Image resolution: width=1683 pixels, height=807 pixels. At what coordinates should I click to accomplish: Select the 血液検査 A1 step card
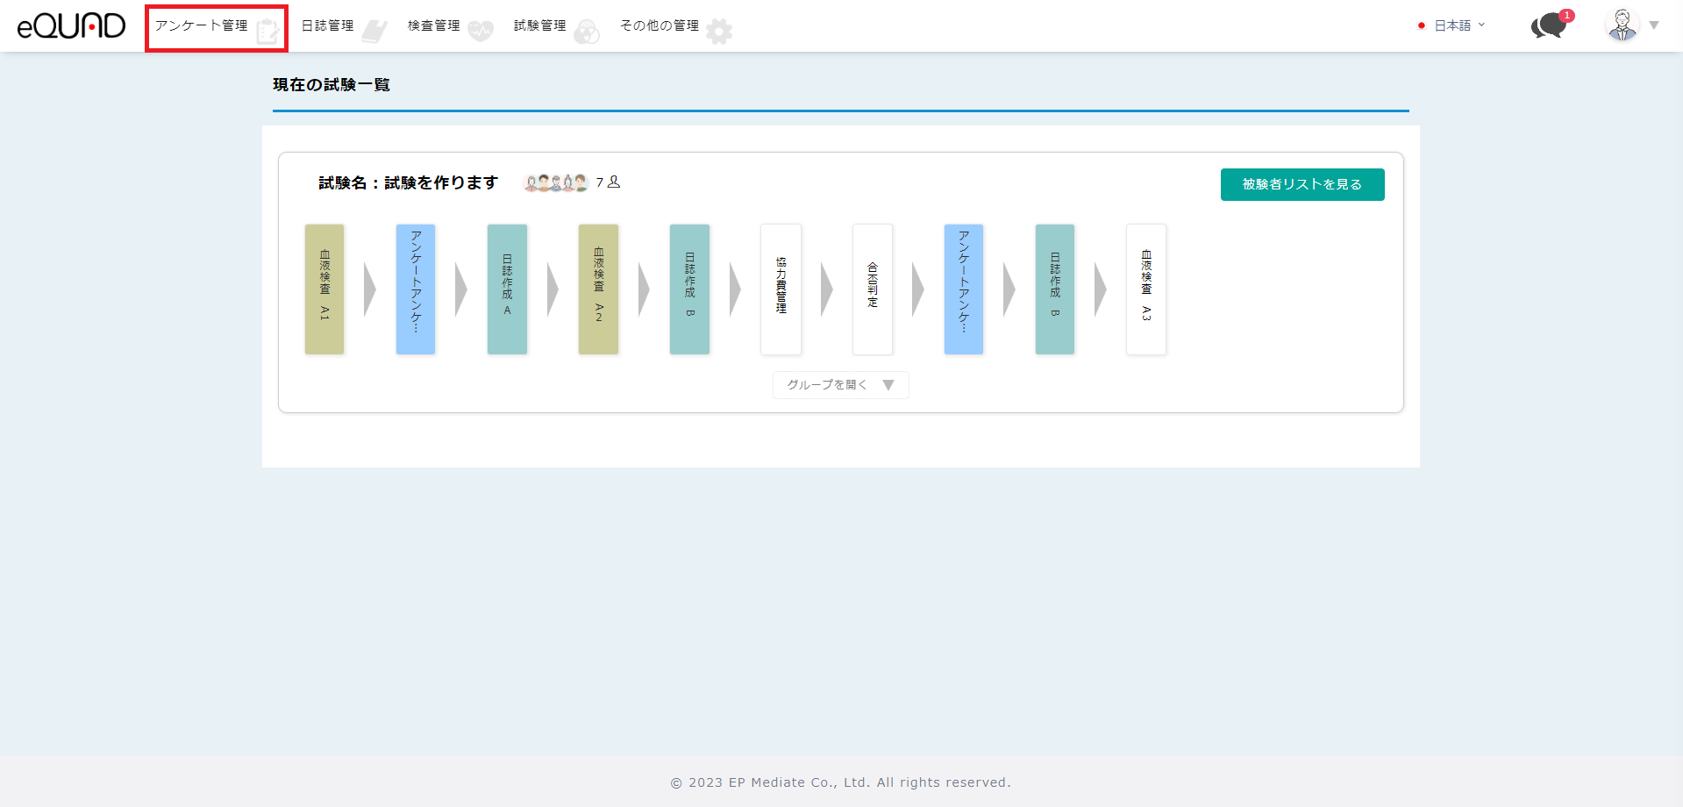click(324, 289)
